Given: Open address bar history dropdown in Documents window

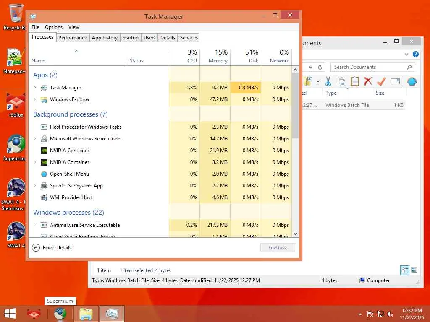Looking at the screenshot, I should point(311,67).
